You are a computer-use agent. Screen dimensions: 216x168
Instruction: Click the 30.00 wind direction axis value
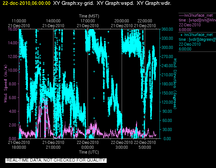167,129
